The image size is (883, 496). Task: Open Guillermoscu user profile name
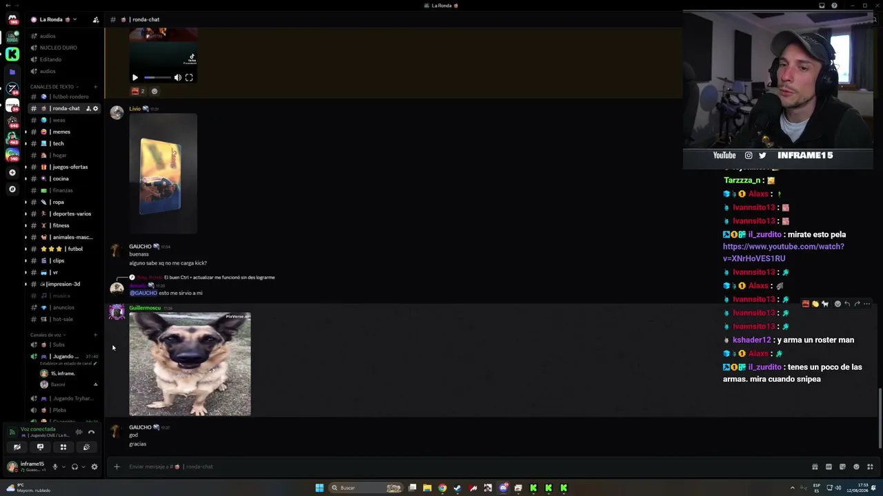tap(145, 308)
